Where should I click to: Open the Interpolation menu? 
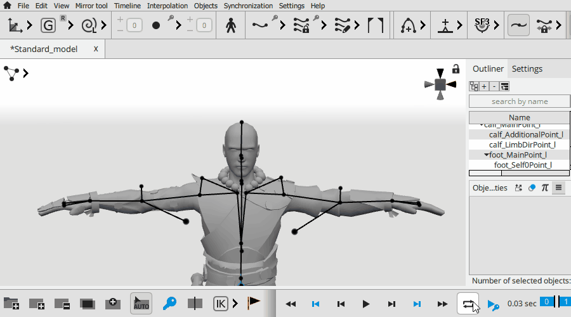[x=167, y=6]
